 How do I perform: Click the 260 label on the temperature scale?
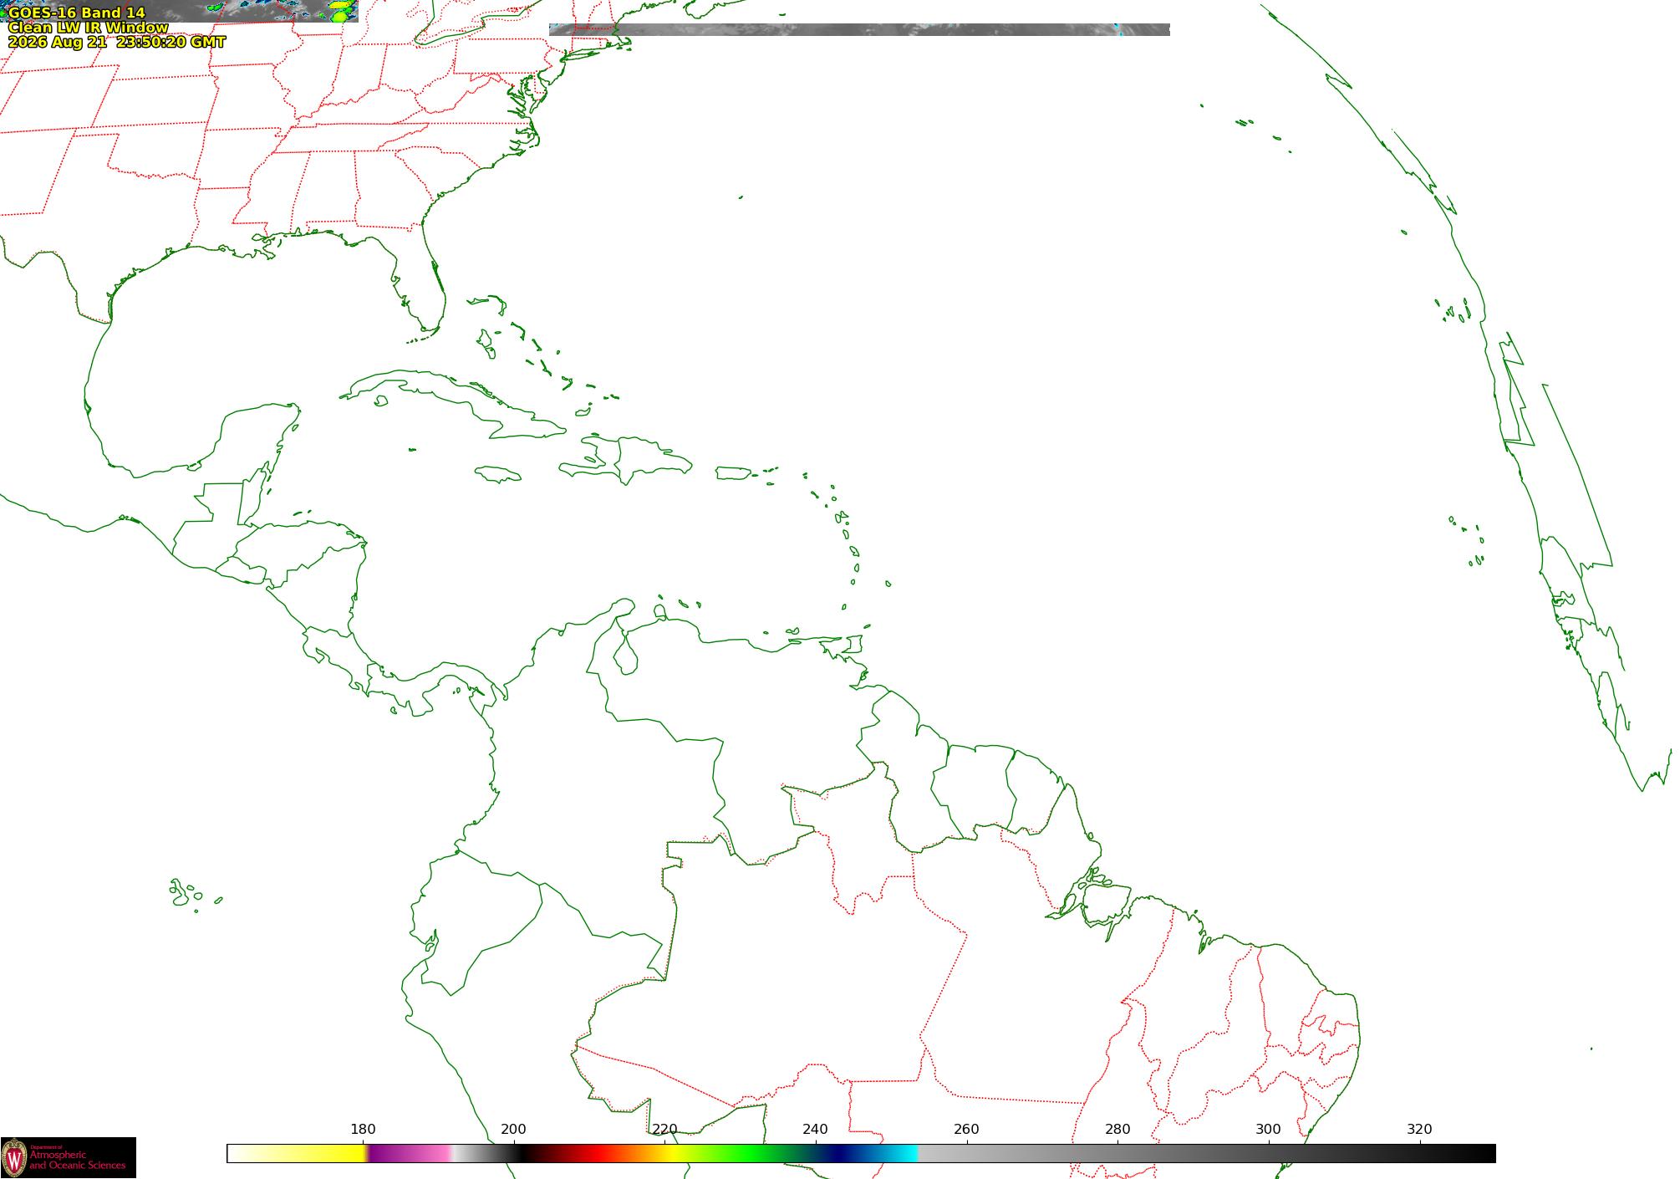click(966, 1129)
